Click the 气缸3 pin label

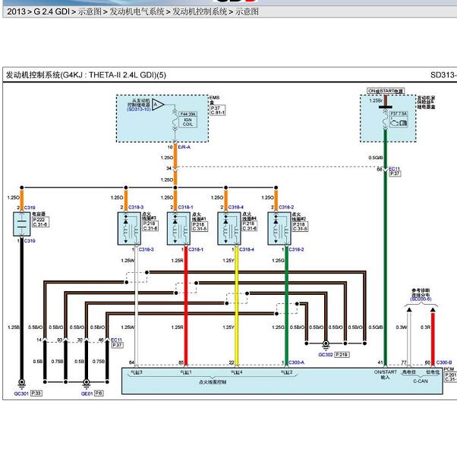137,372
